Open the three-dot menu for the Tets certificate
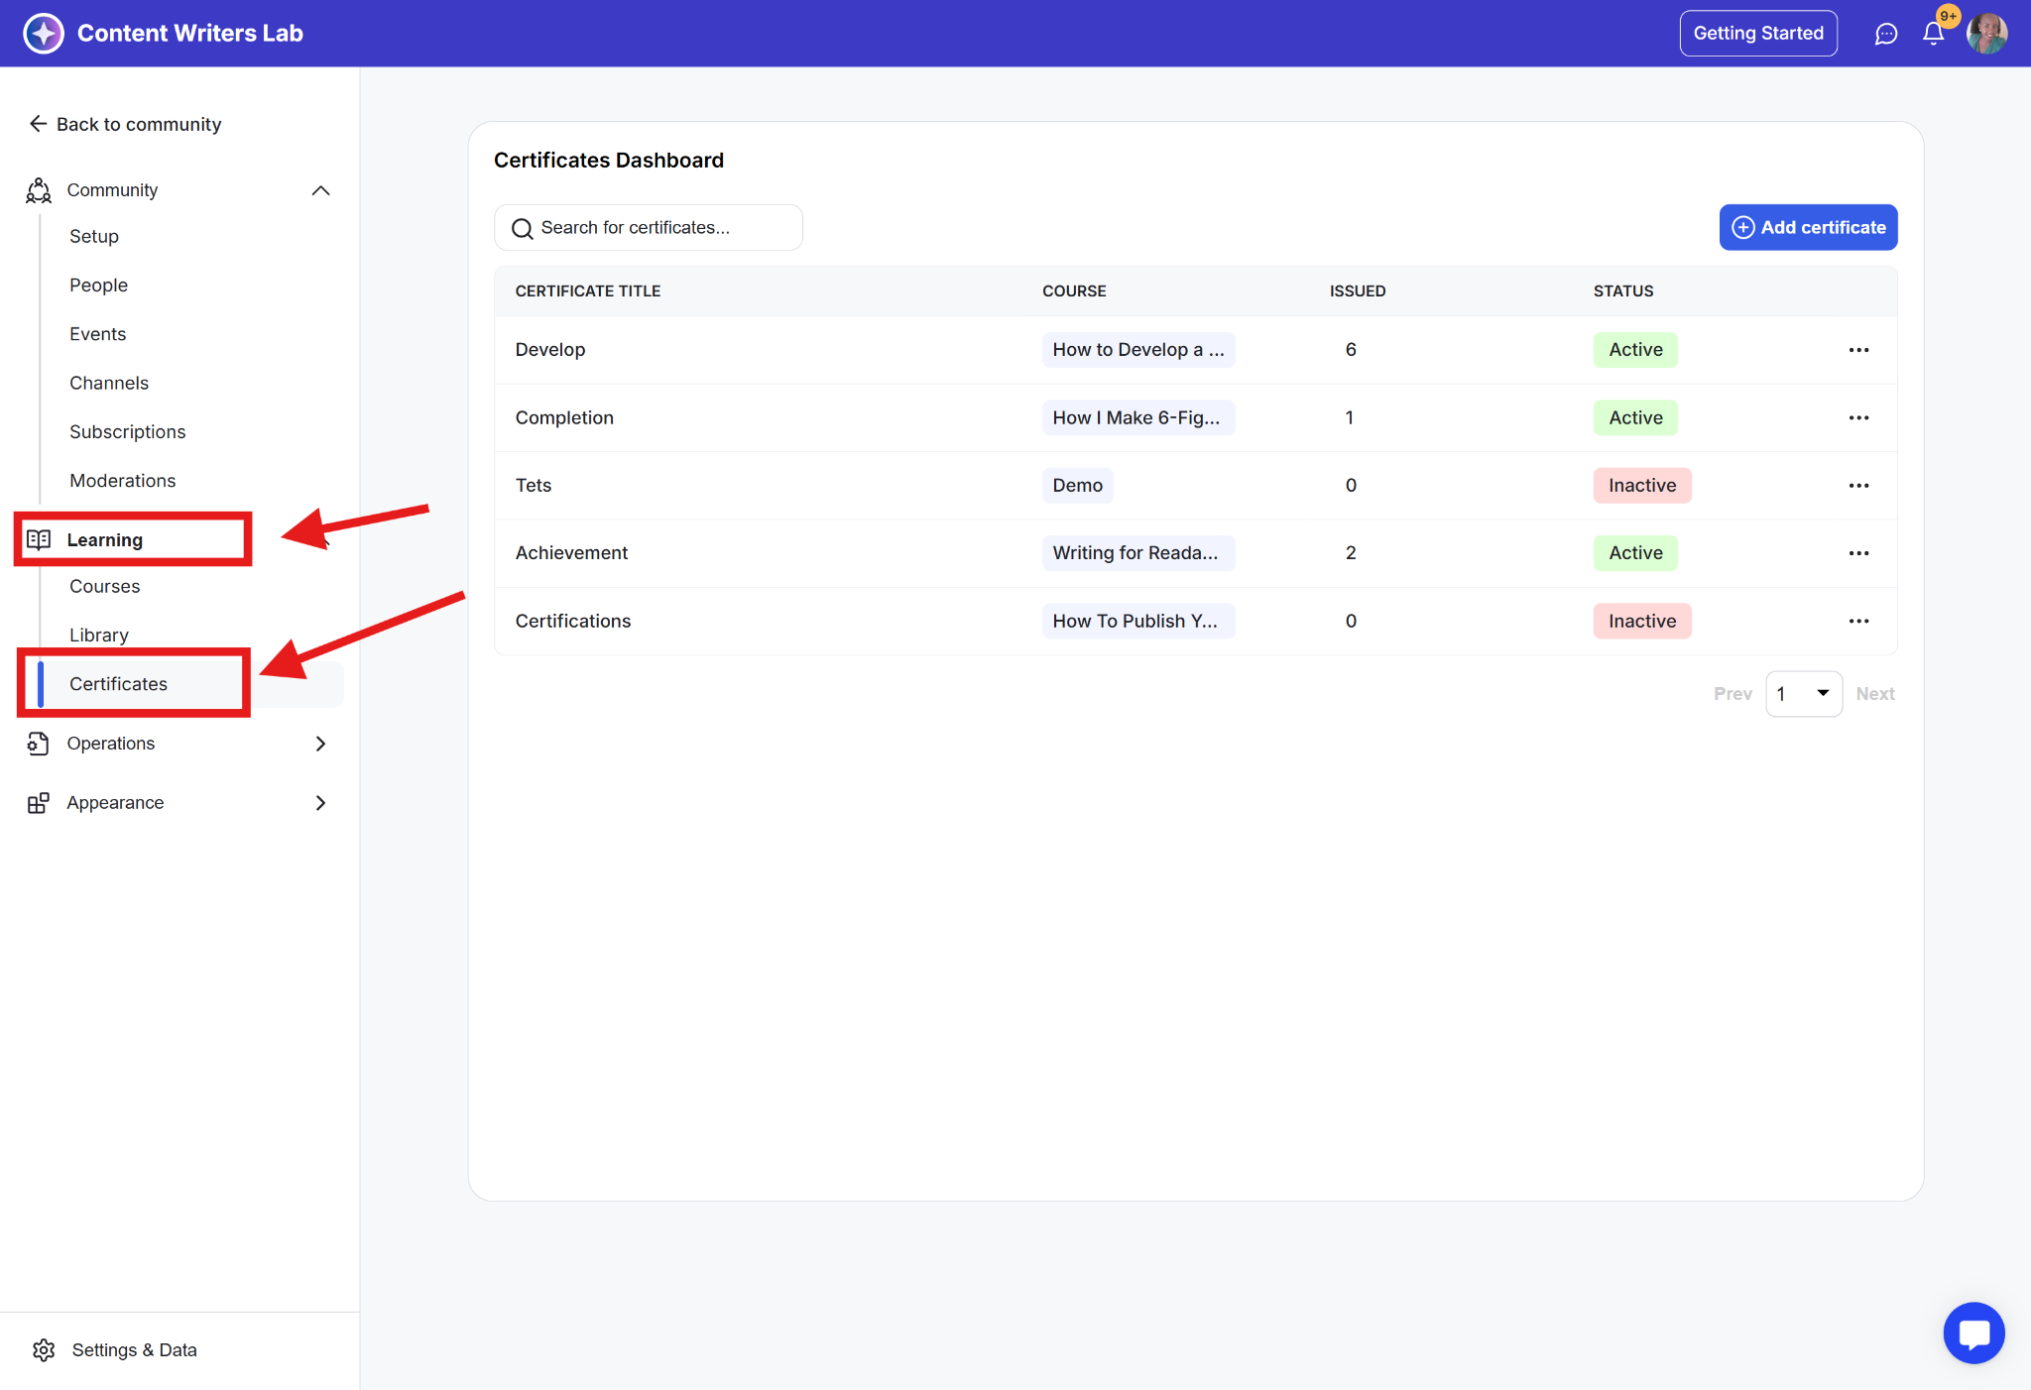 [x=1858, y=486]
